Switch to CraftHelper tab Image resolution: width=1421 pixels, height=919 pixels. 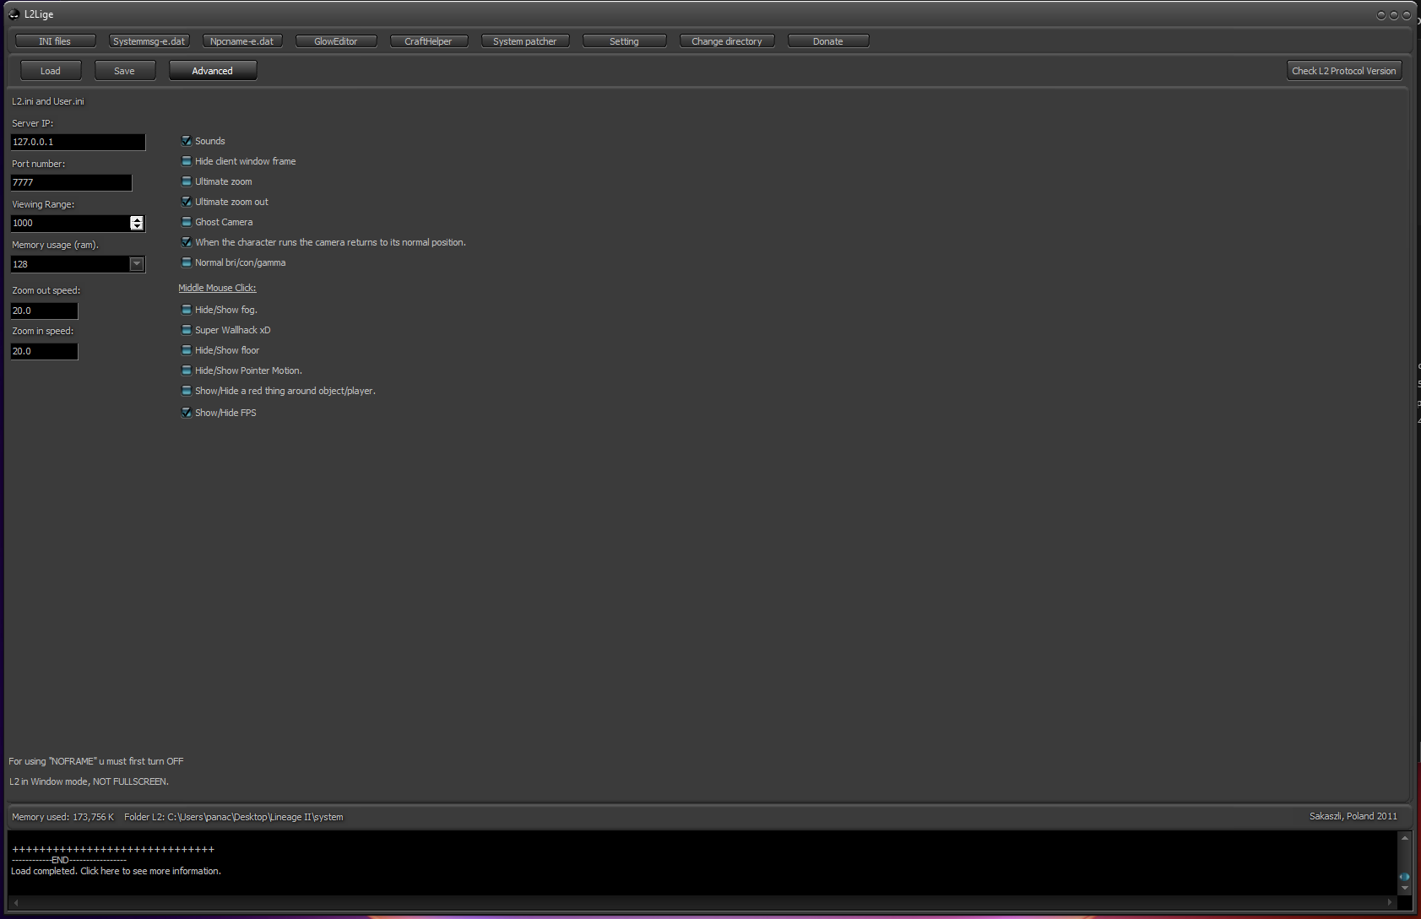click(428, 41)
